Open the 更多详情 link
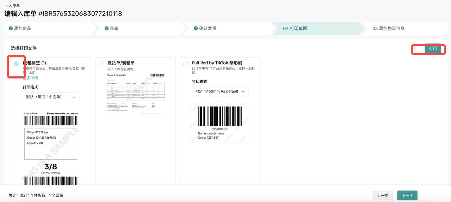This screenshot has height=202, width=451. point(30,78)
